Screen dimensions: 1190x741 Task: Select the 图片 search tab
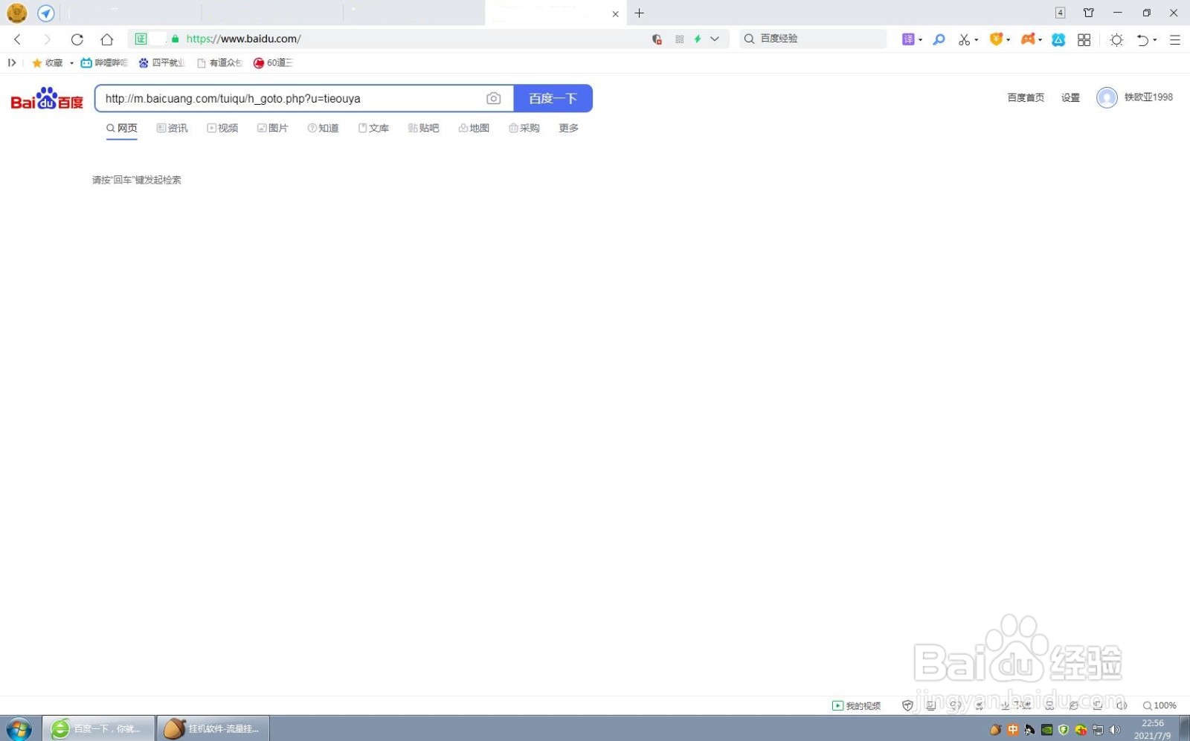pos(273,128)
